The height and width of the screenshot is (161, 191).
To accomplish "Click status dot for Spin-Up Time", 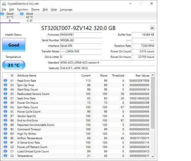I will pyautogui.click(x=5, y=85).
